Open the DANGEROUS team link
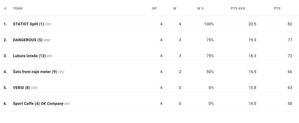 point(27,40)
